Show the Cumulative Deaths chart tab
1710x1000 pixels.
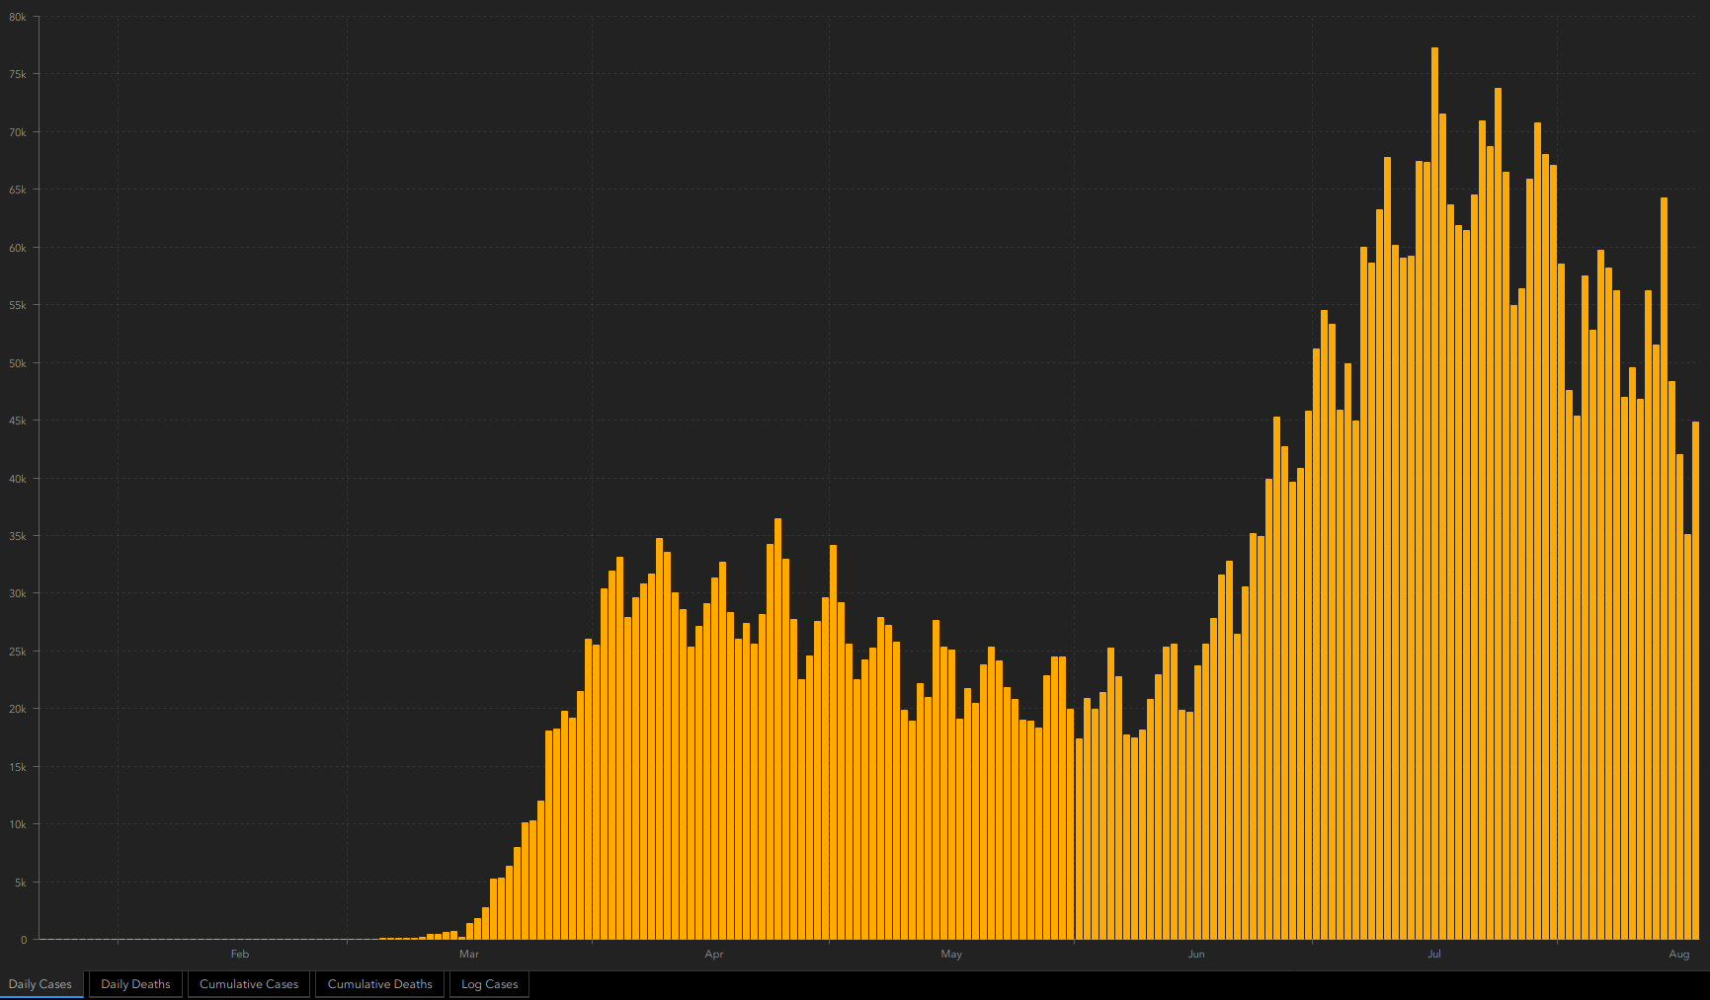pyautogui.click(x=380, y=984)
